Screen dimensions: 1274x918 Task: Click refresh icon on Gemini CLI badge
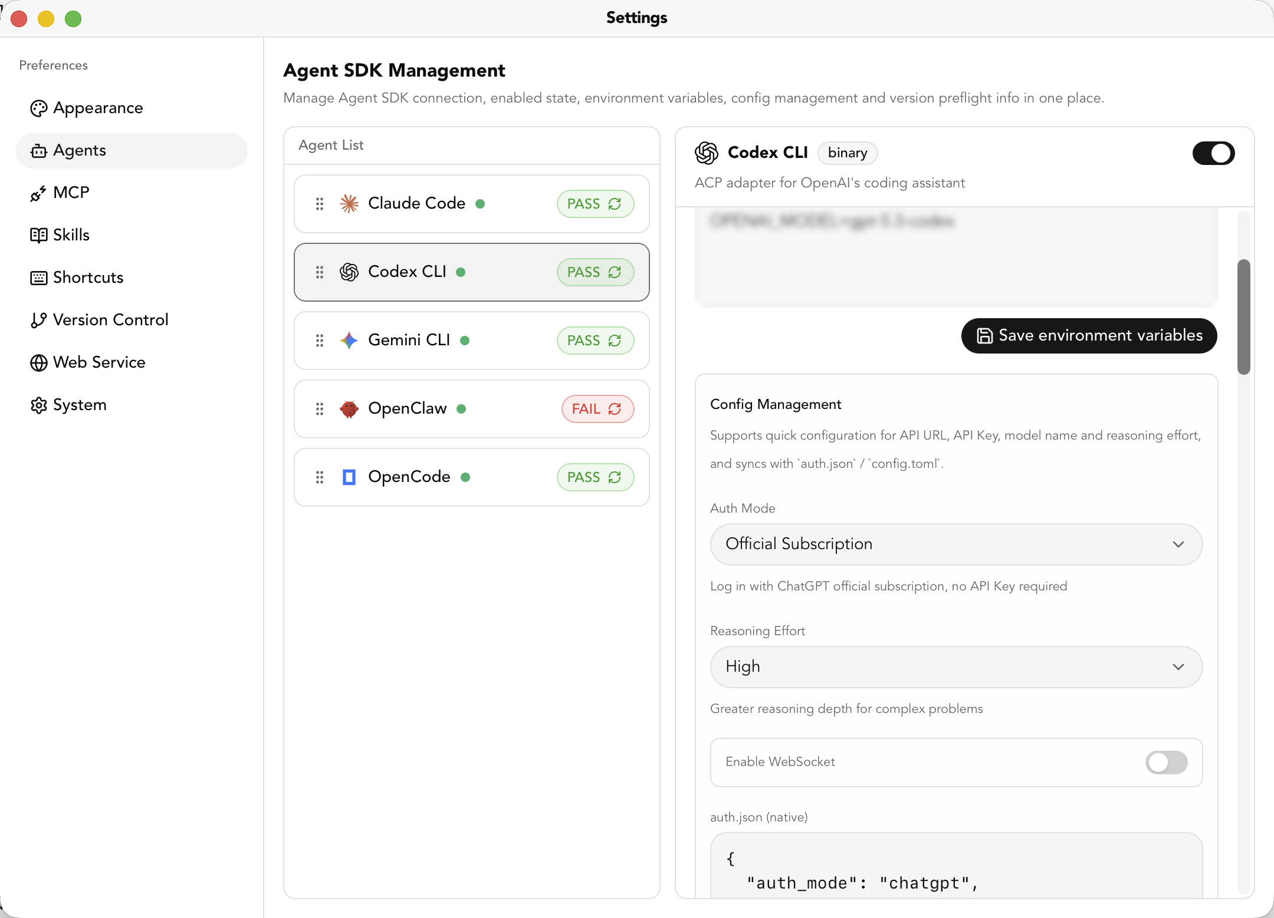tap(615, 341)
